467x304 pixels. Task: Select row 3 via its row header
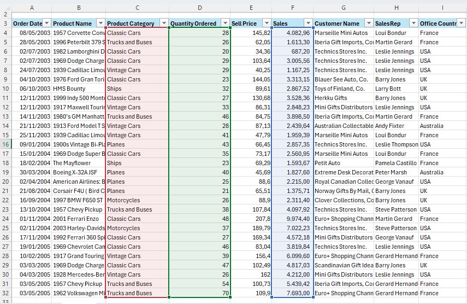[x=5, y=24]
